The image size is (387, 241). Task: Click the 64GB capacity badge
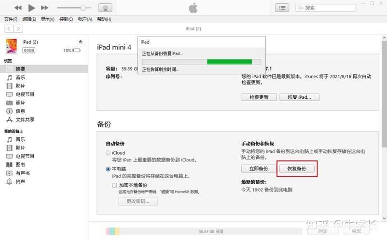pos(29,51)
